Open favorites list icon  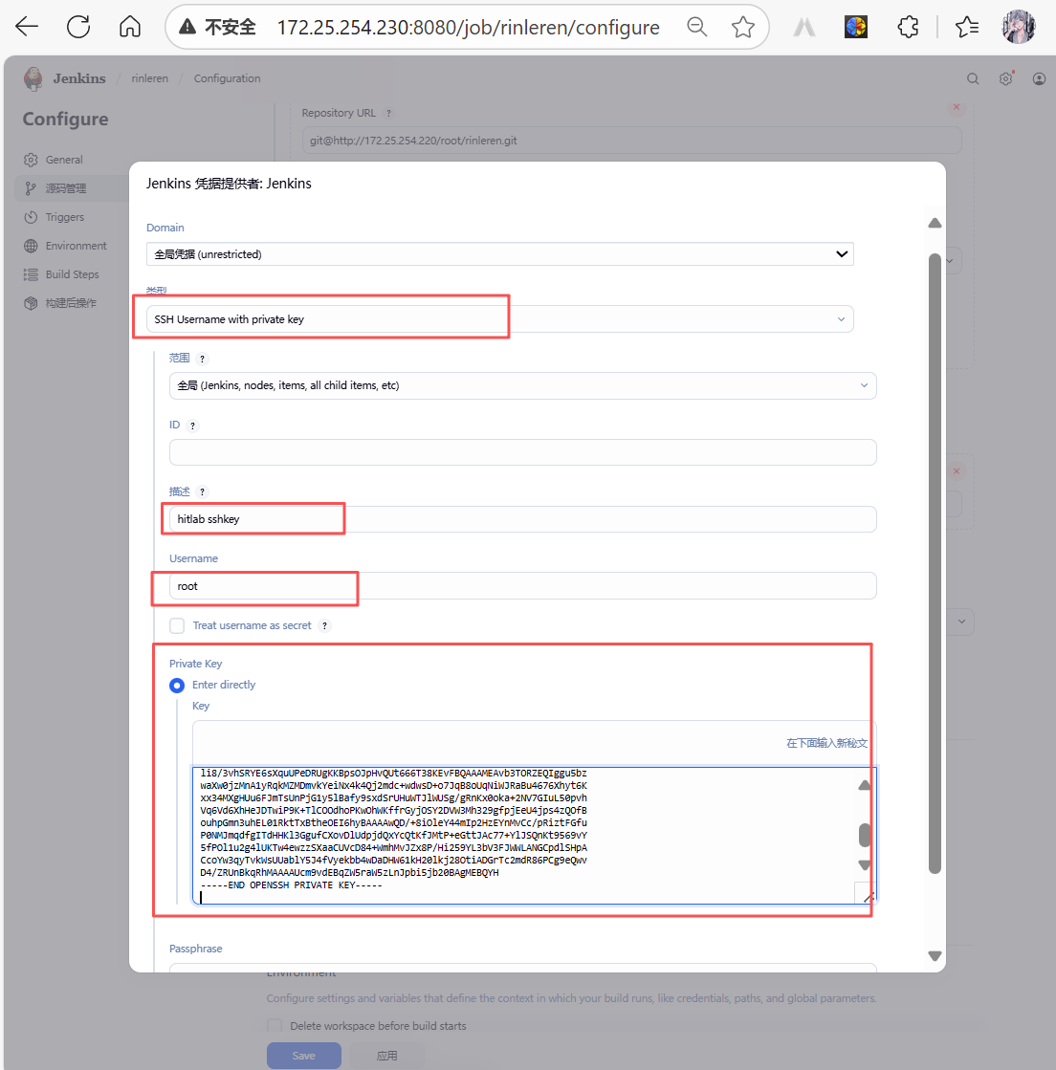(967, 27)
